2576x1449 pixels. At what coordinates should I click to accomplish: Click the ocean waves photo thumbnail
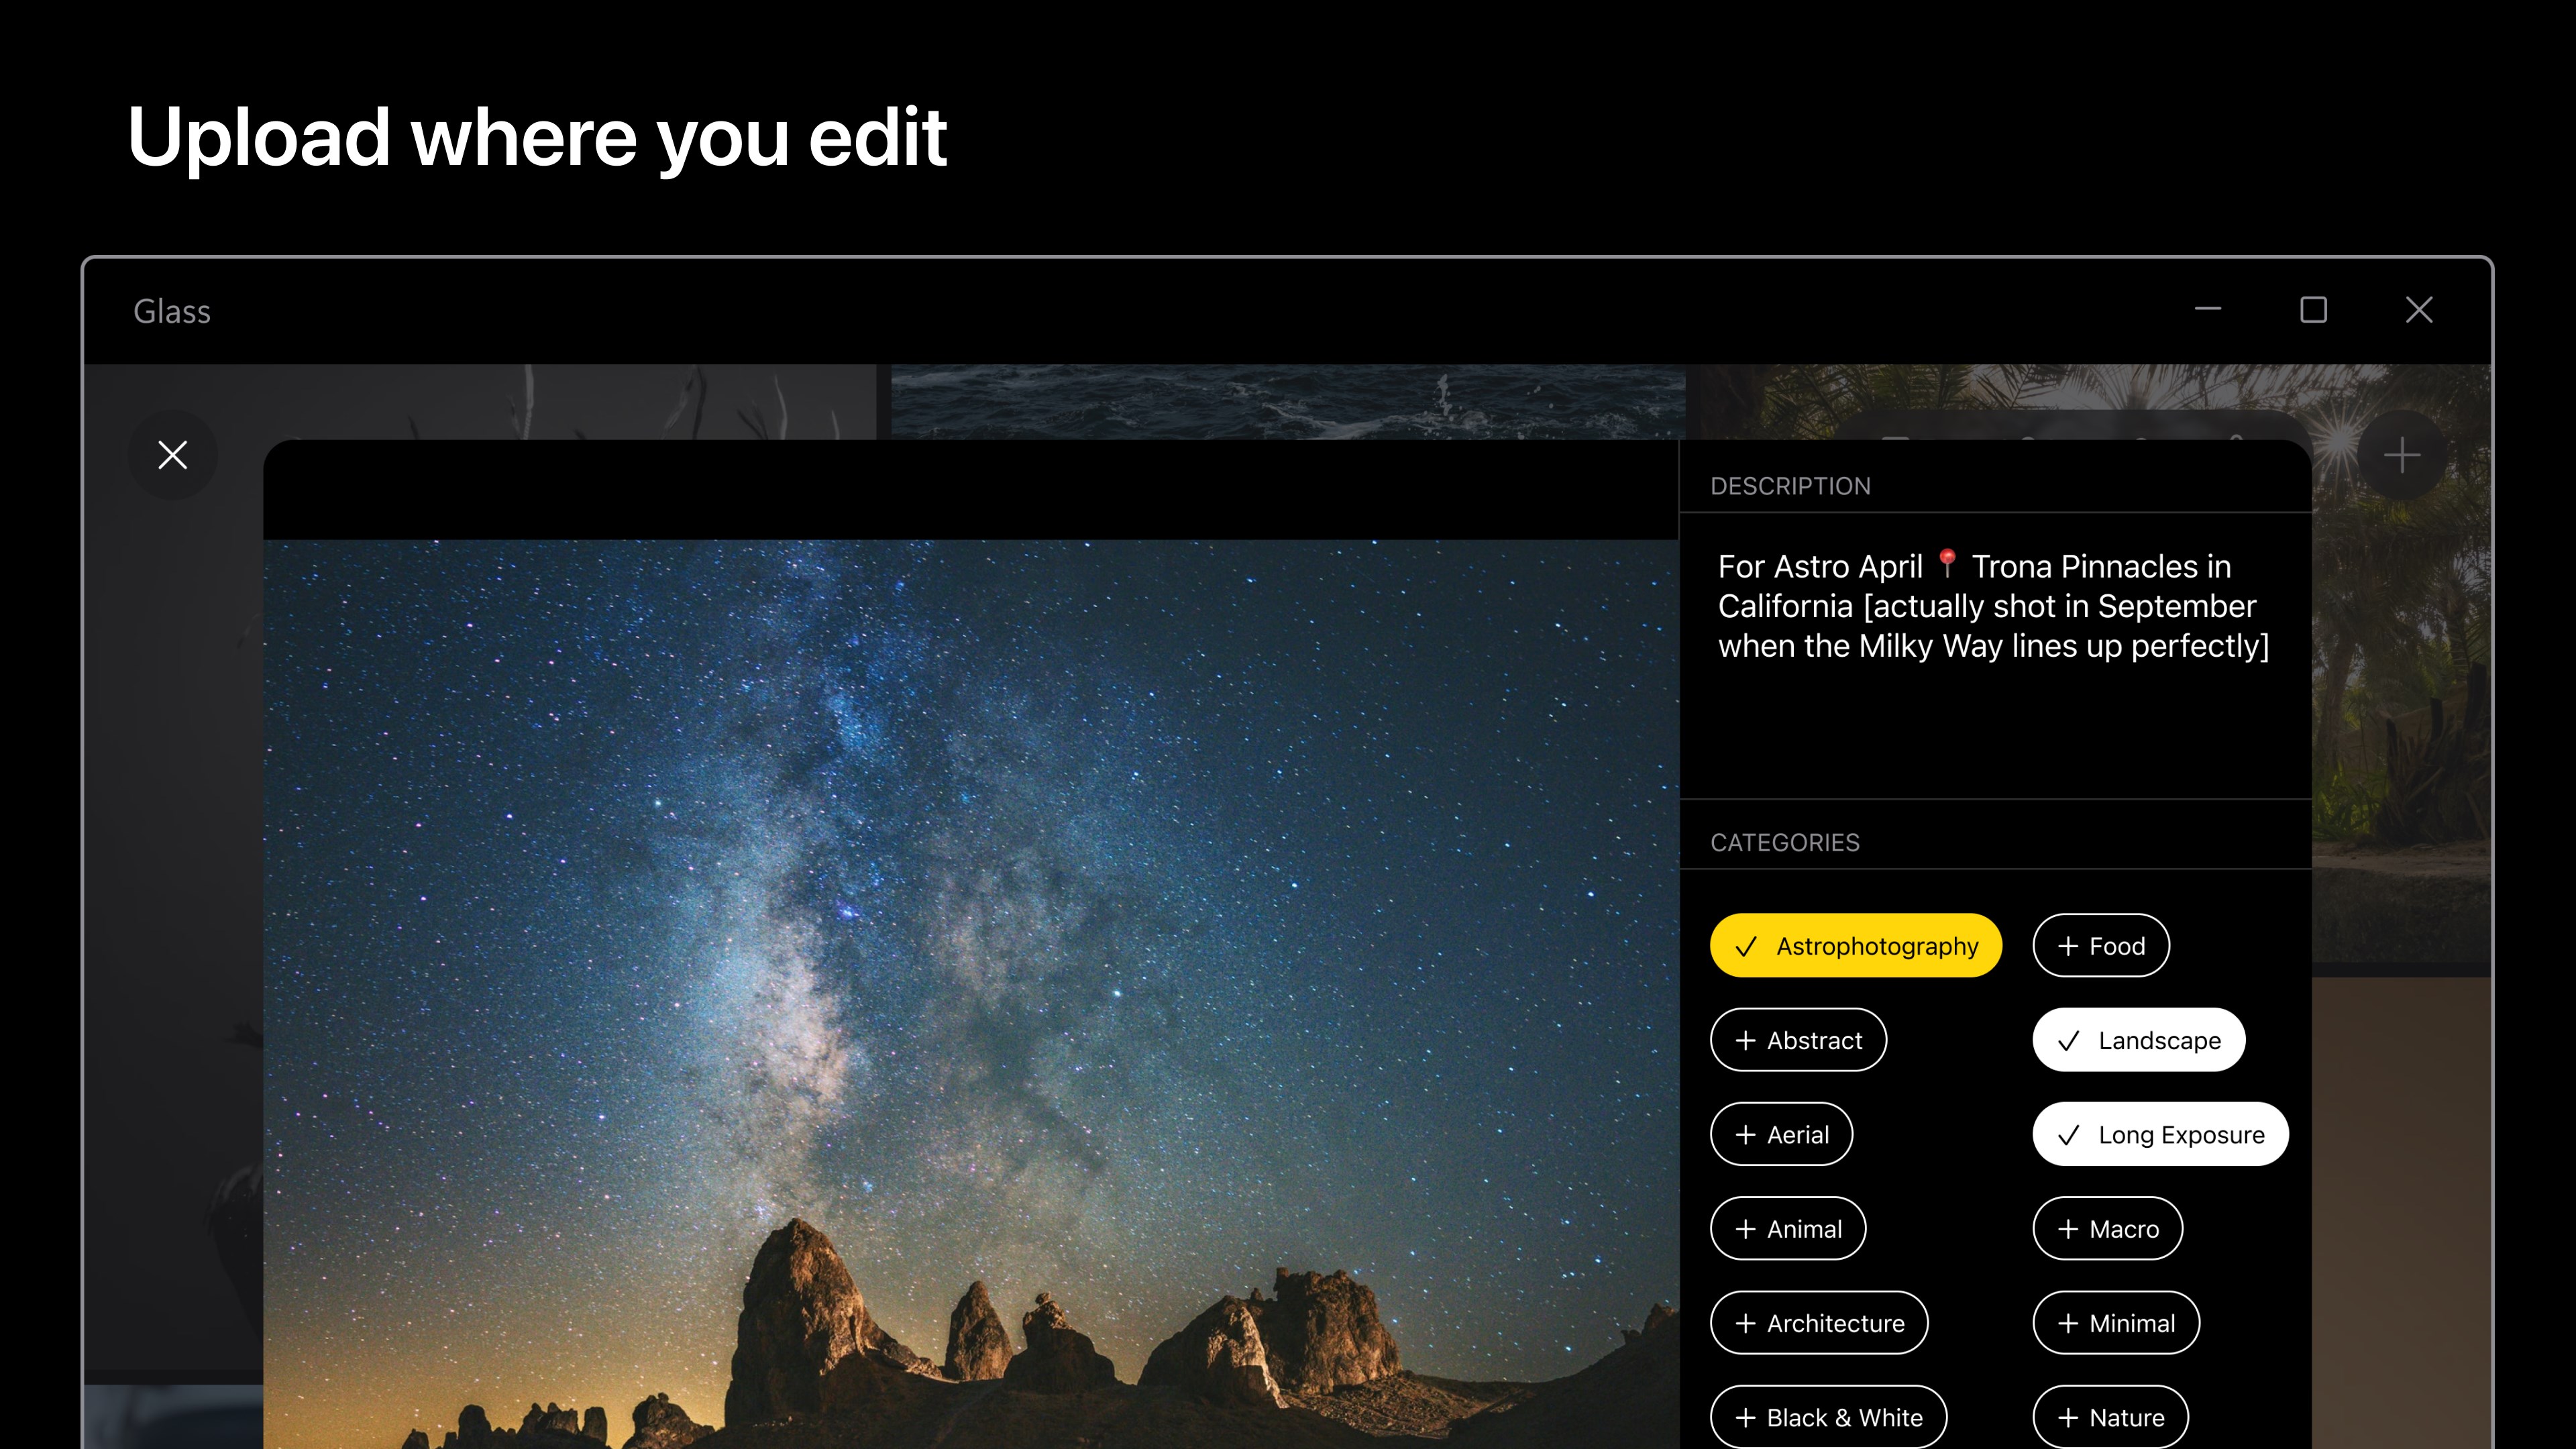[1288, 402]
